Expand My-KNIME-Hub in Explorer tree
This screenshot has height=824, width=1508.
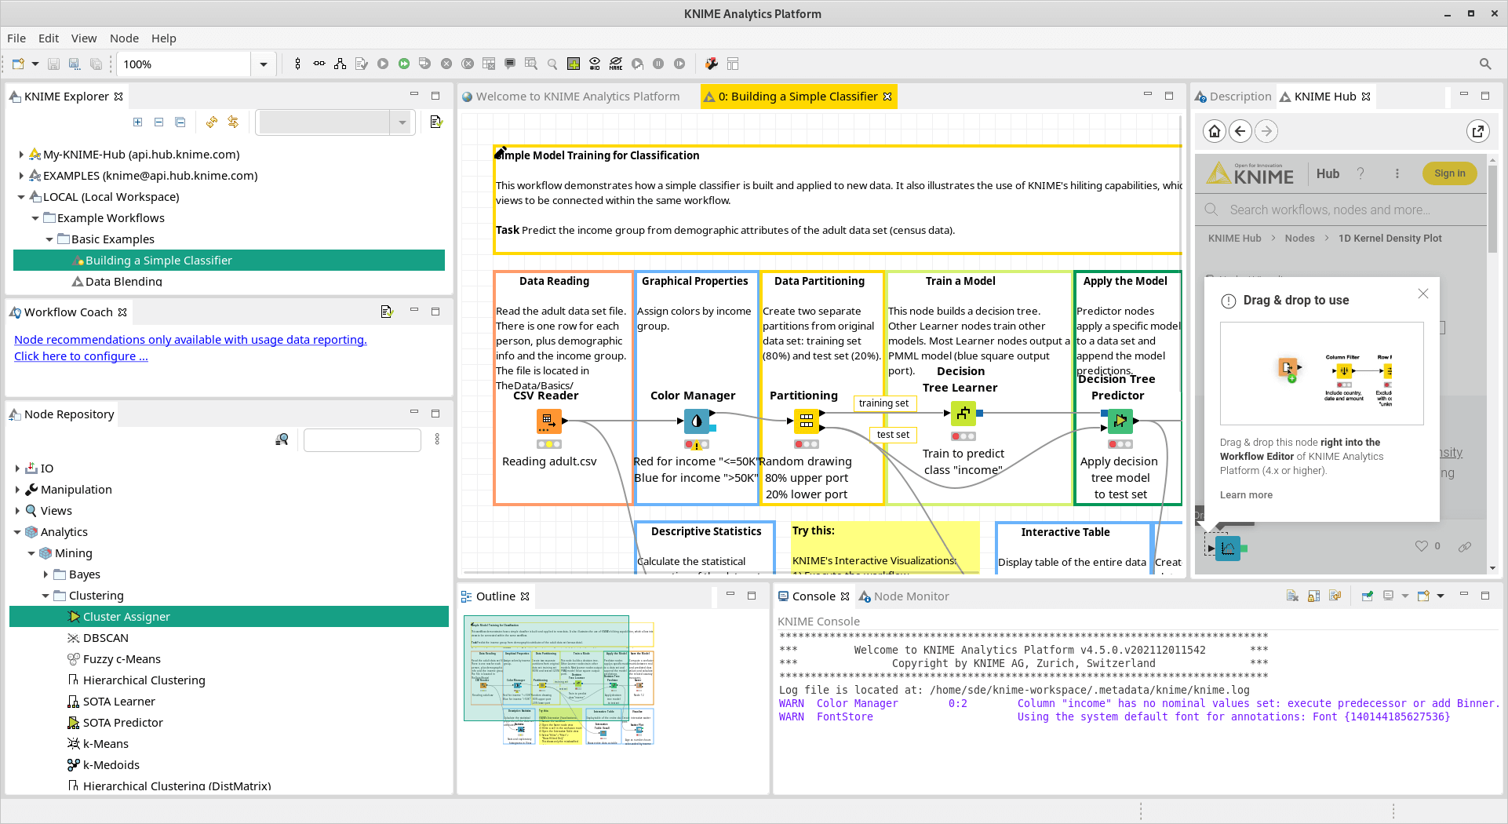[x=21, y=155]
